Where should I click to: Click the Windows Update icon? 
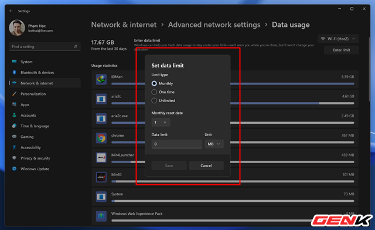coord(14,168)
